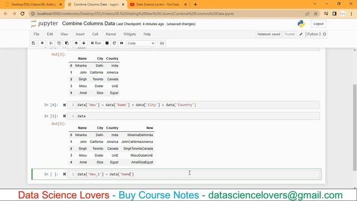Switch to the Data Science Lovers YouTube tab
357x201 pixels.
point(157,4)
